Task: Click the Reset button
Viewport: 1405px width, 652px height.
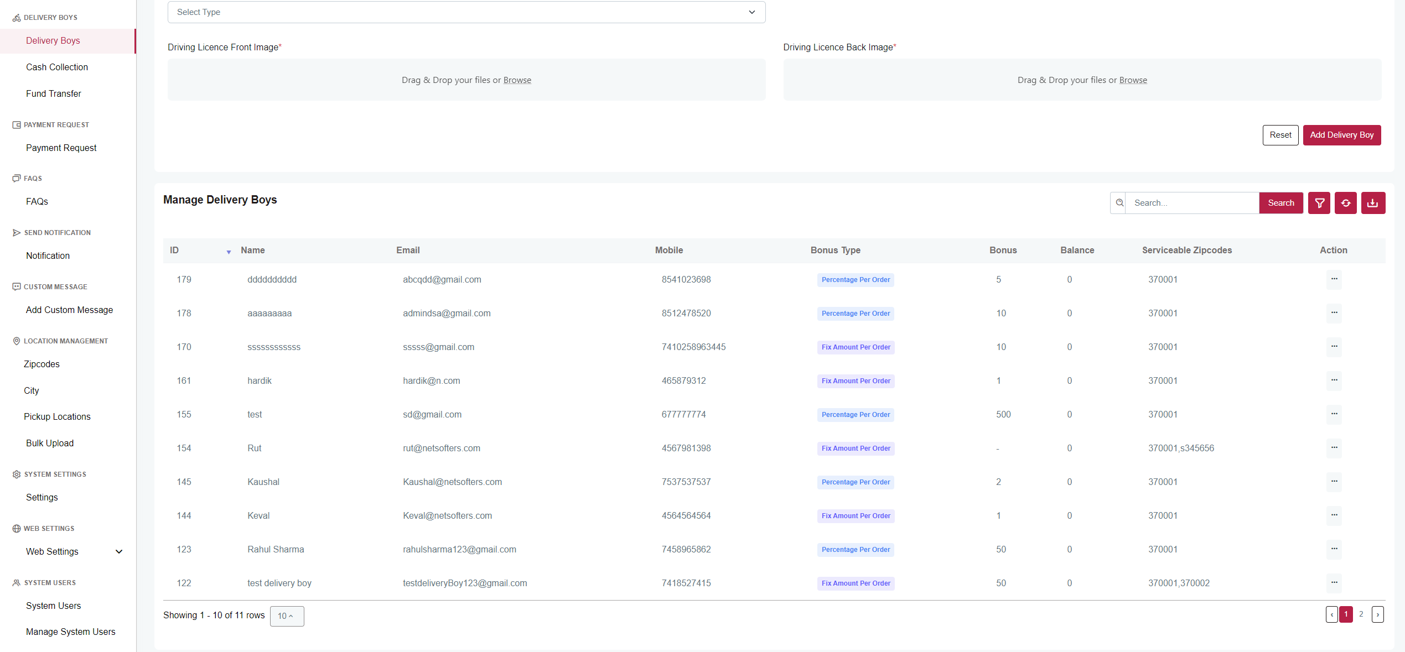Action: click(1280, 135)
